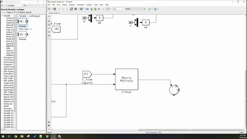Screen dimensions: 247x139
Task: Select the v Constant block
Action: [x=130, y=22]
